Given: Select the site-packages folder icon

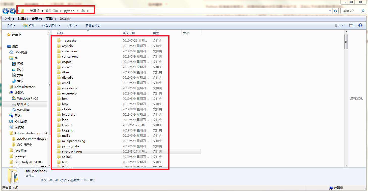Looking at the screenshot, I should pos(59,152).
